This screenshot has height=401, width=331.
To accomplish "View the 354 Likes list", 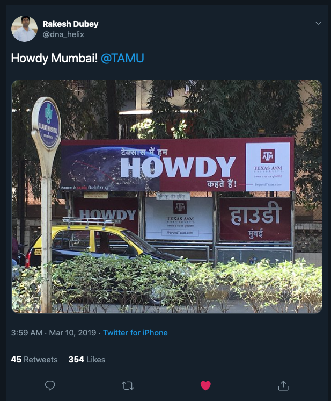I will 87,359.
